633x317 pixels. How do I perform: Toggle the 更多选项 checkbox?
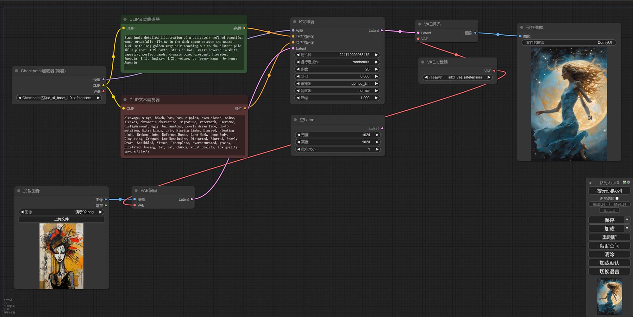coord(617,198)
